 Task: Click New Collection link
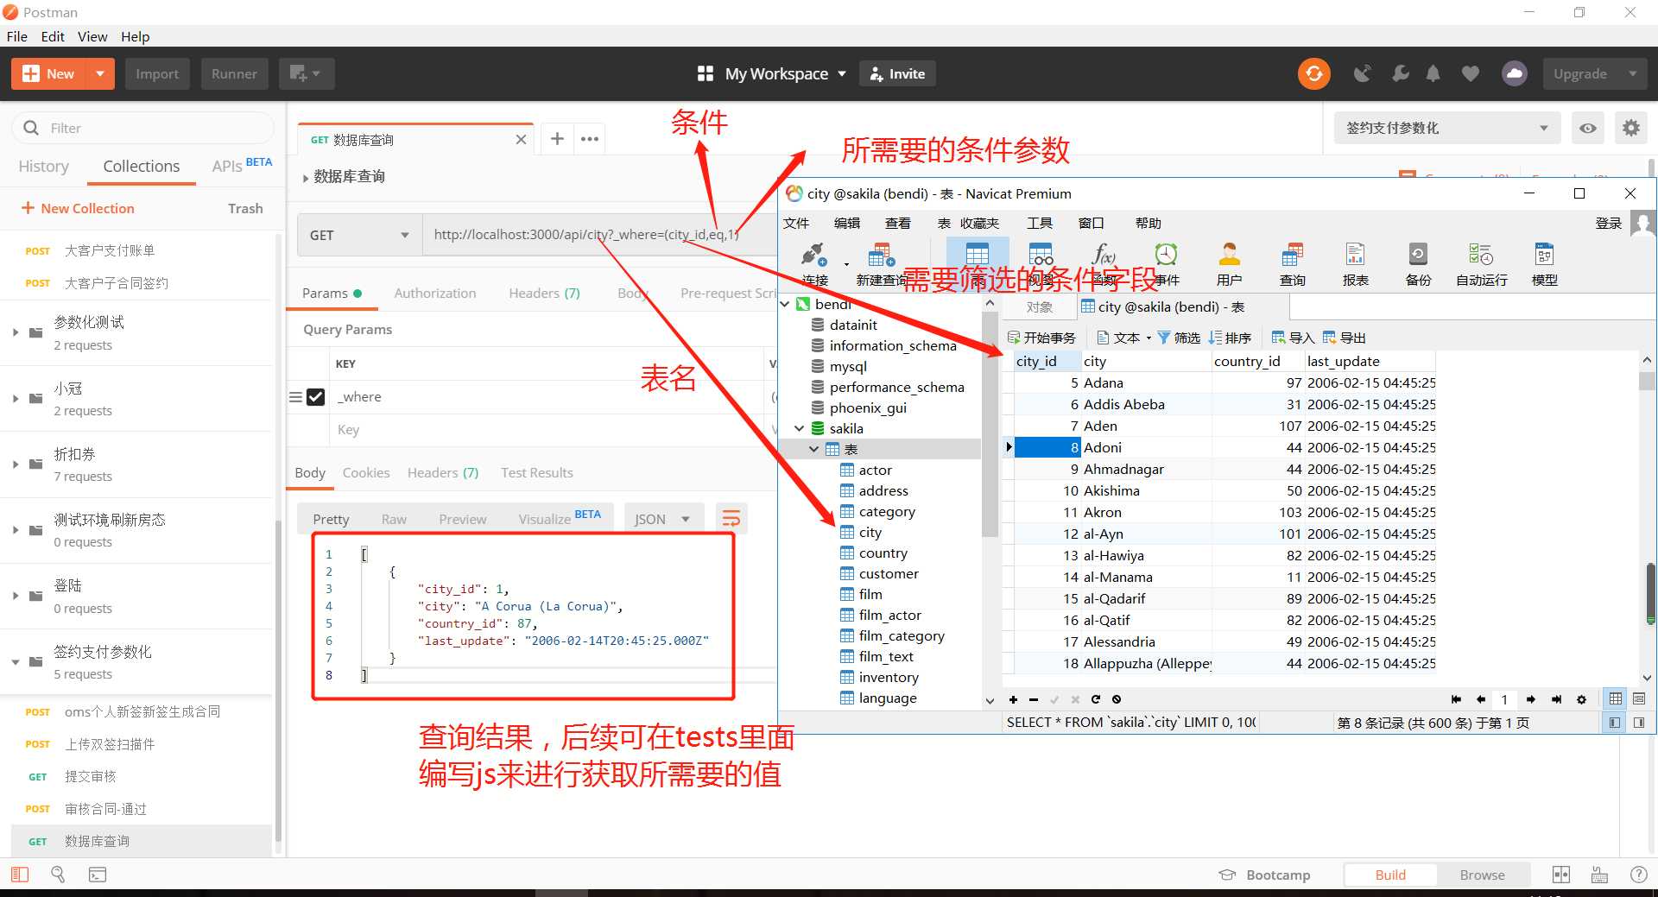(78, 208)
